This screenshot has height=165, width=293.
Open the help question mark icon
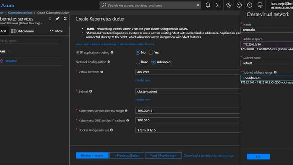click(x=250, y=5)
